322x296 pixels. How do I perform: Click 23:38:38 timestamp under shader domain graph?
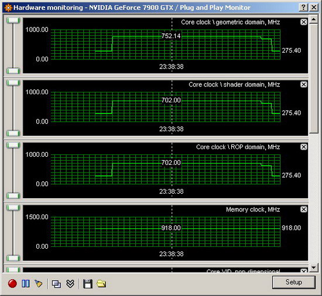[x=172, y=129]
